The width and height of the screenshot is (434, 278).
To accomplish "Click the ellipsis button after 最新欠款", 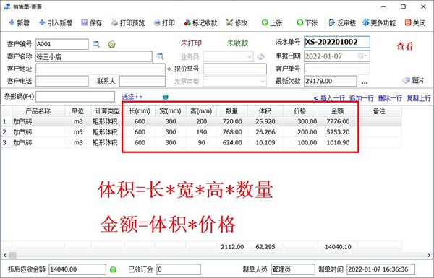I will (365, 82).
